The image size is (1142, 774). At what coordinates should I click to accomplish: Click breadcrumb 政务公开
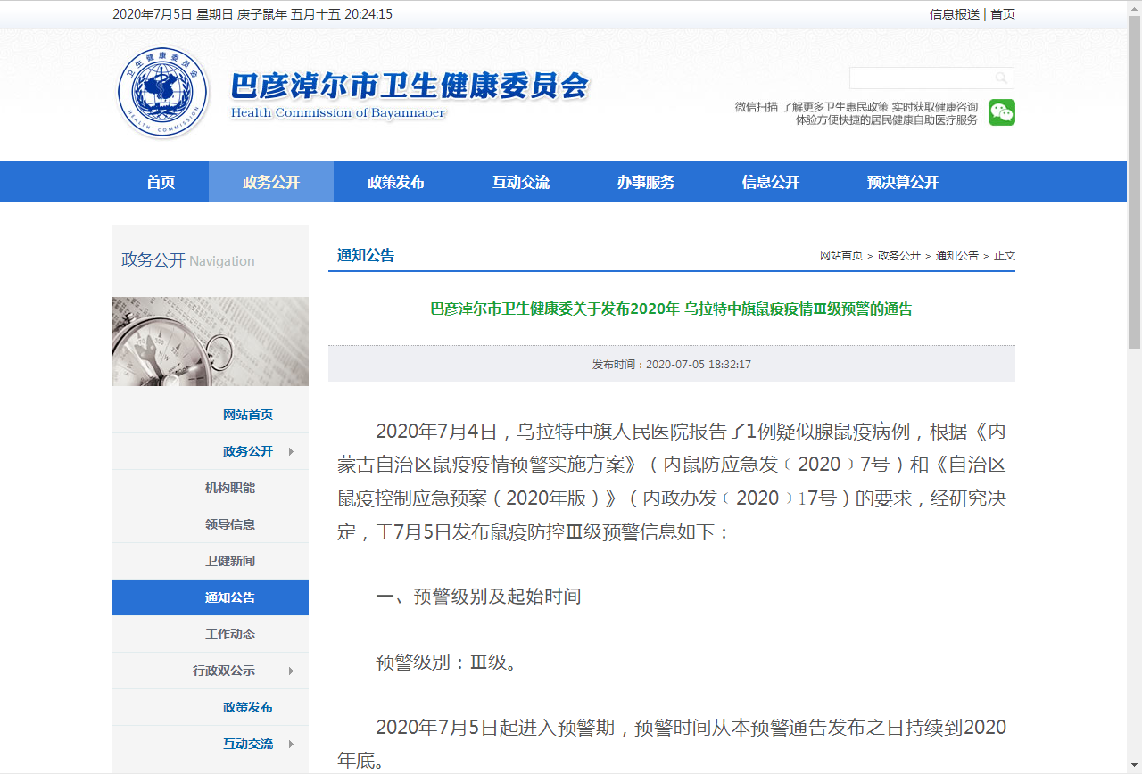[899, 255]
